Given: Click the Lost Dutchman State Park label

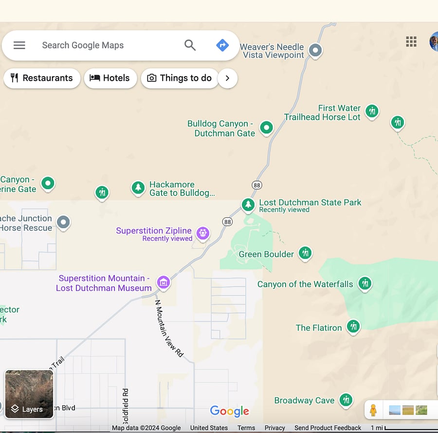Looking at the screenshot, I should 310,202.
